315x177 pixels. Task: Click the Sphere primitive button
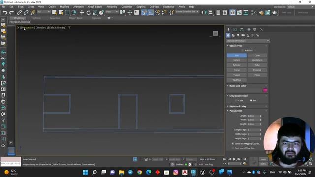[x=237, y=60]
